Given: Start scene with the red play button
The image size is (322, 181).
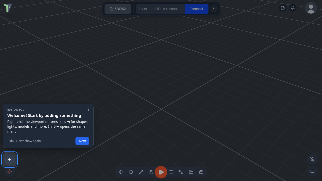Looking at the screenshot, I should point(161,172).
